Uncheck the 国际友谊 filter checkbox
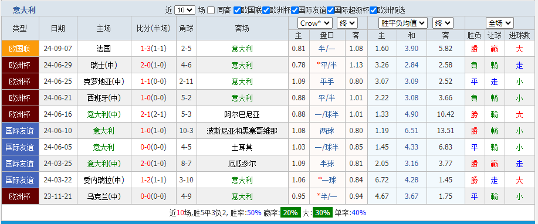Screen dimensions: 538x224 [295, 11]
